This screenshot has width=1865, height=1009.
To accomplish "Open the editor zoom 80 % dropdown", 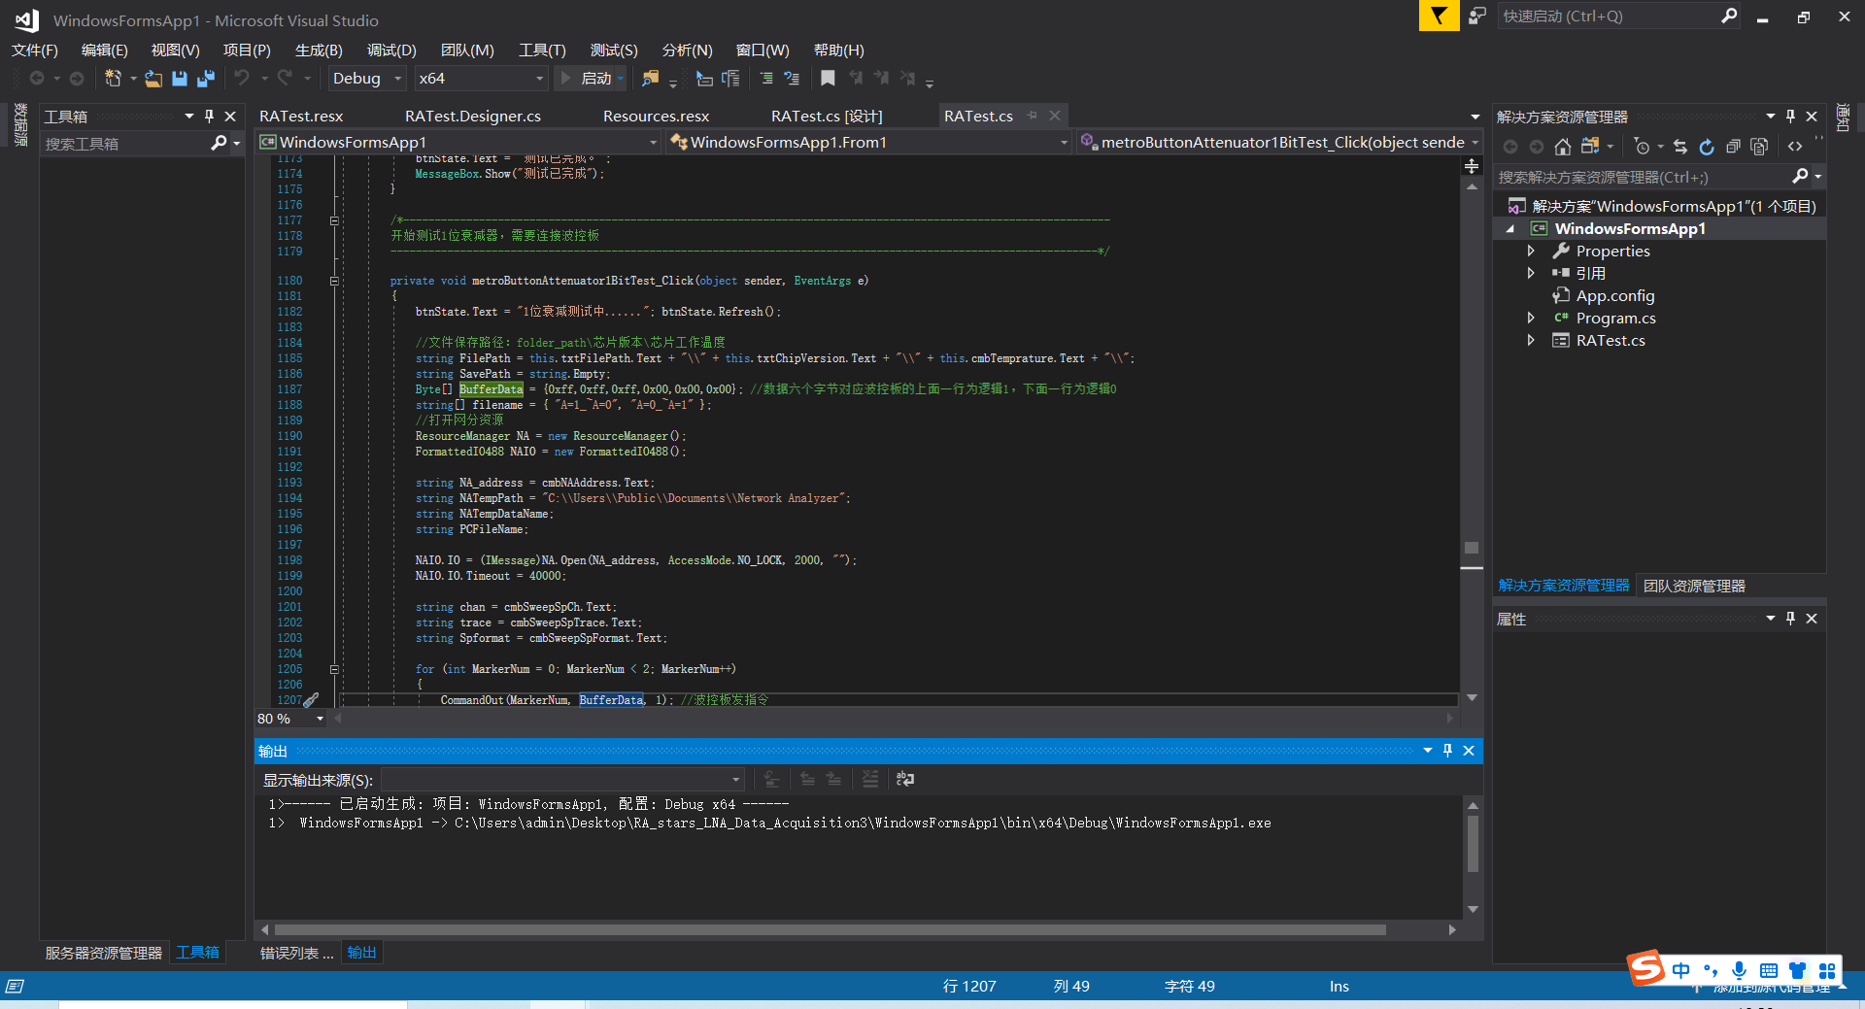I will [x=320, y=719].
